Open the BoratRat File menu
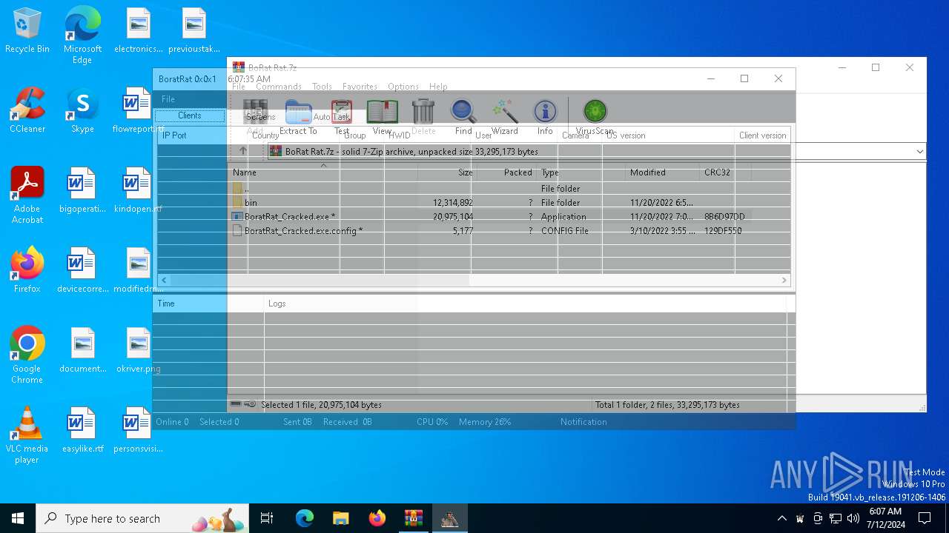Viewport: 949px width, 533px height. [x=168, y=99]
